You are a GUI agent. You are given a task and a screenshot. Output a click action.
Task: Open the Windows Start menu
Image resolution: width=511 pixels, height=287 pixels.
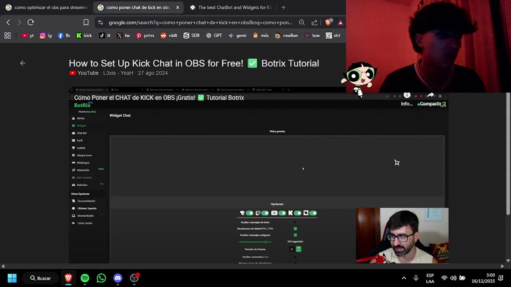click(x=12, y=278)
